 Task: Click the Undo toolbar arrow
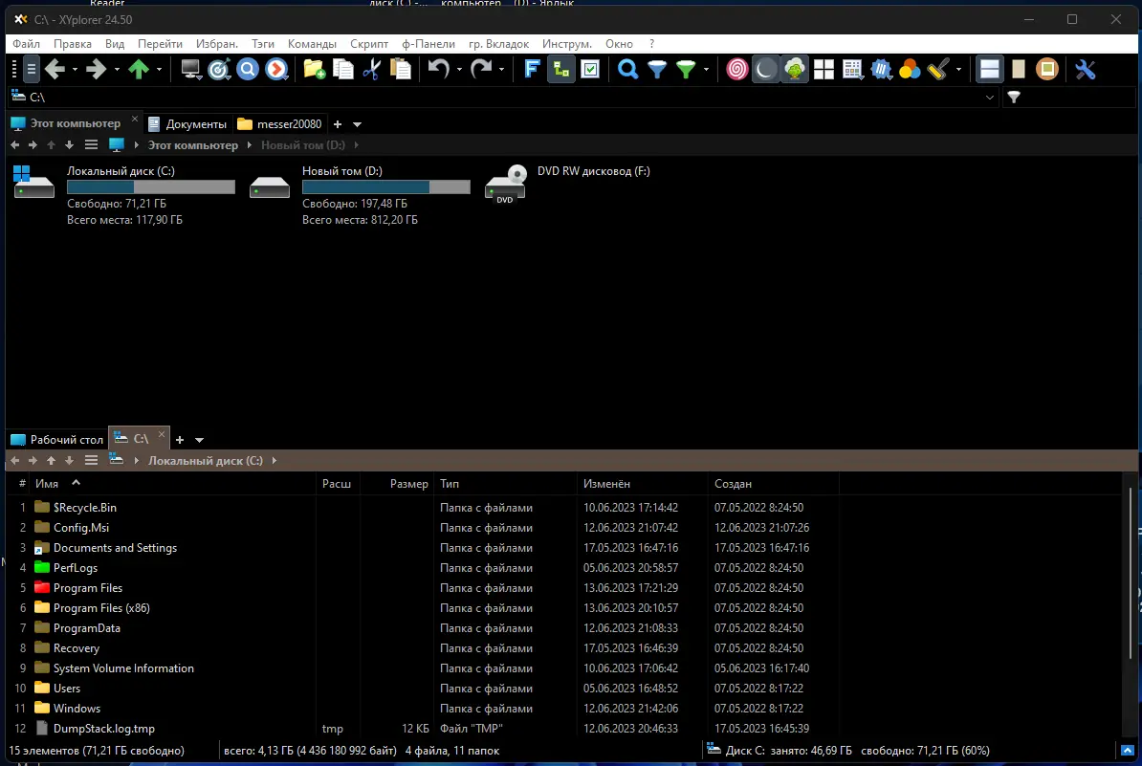[x=438, y=70]
